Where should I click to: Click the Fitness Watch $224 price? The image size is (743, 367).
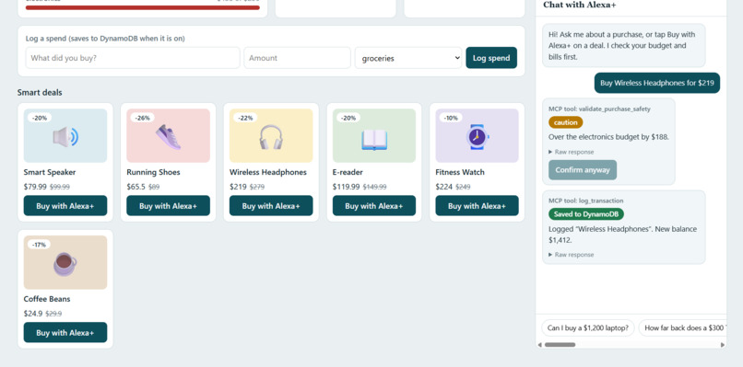[x=444, y=187]
